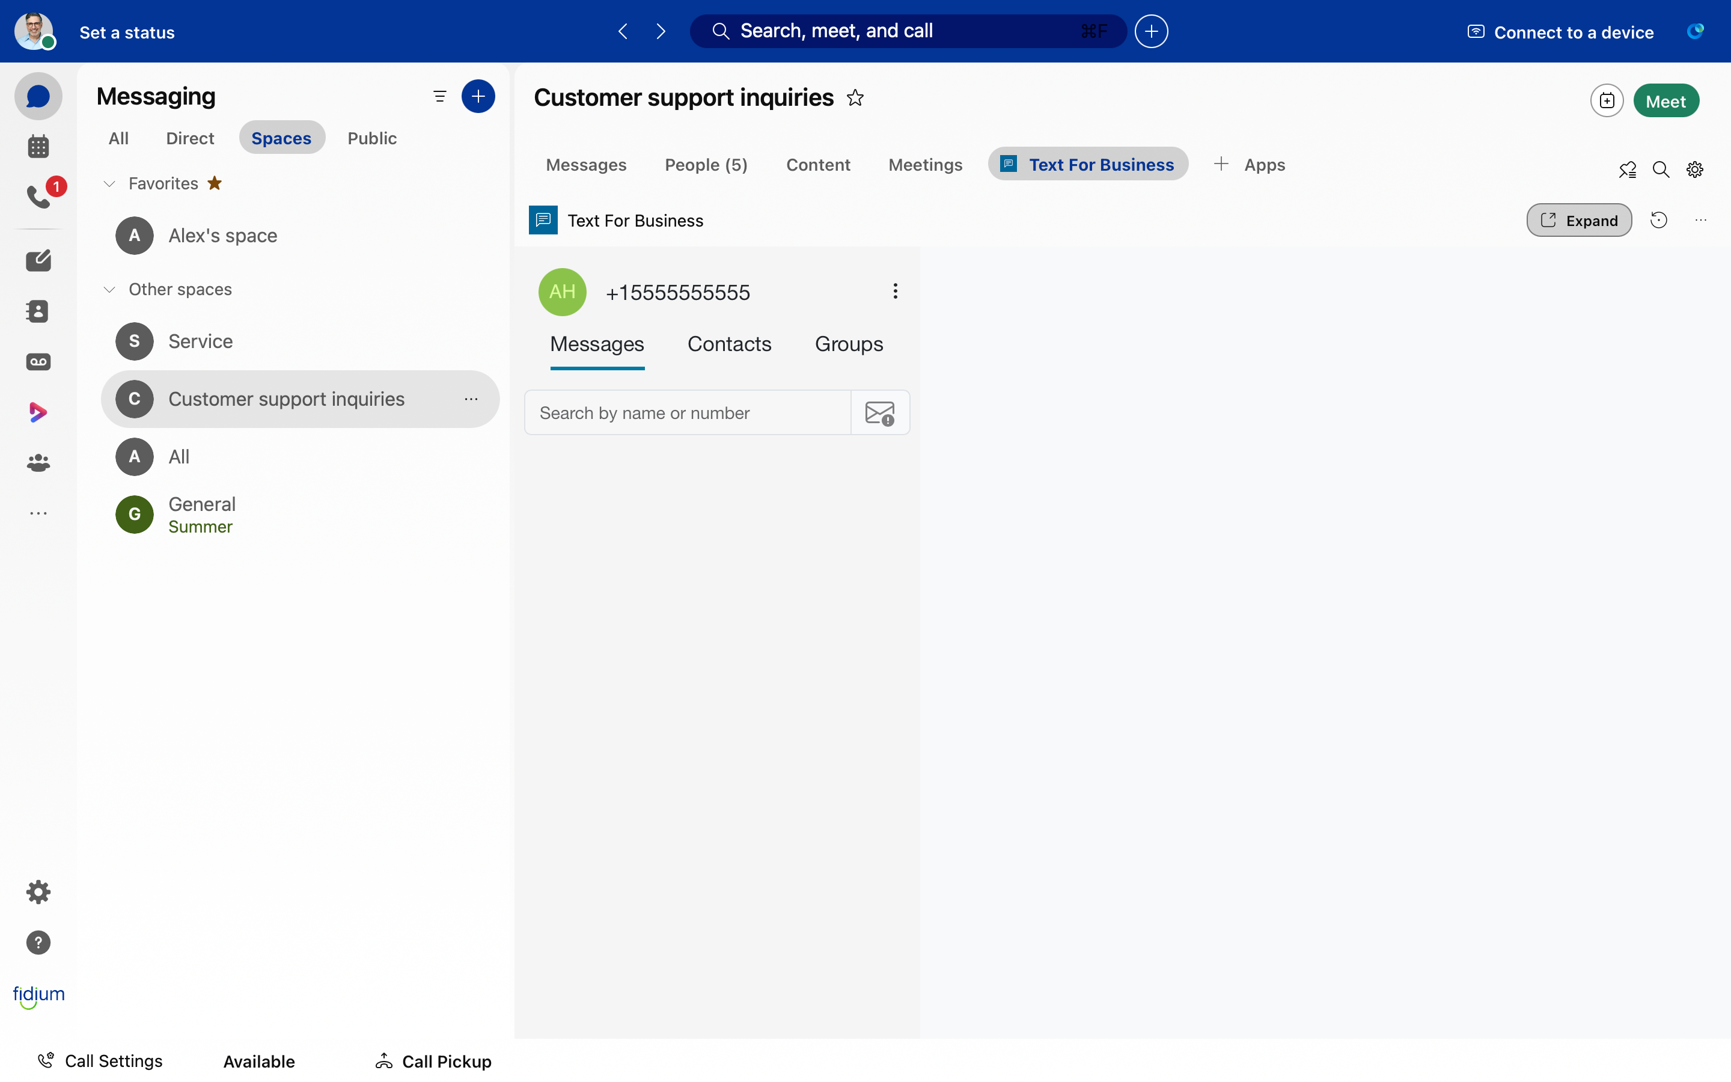Click the Expand button
This screenshot has height=1082, width=1731.
(x=1579, y=221)
